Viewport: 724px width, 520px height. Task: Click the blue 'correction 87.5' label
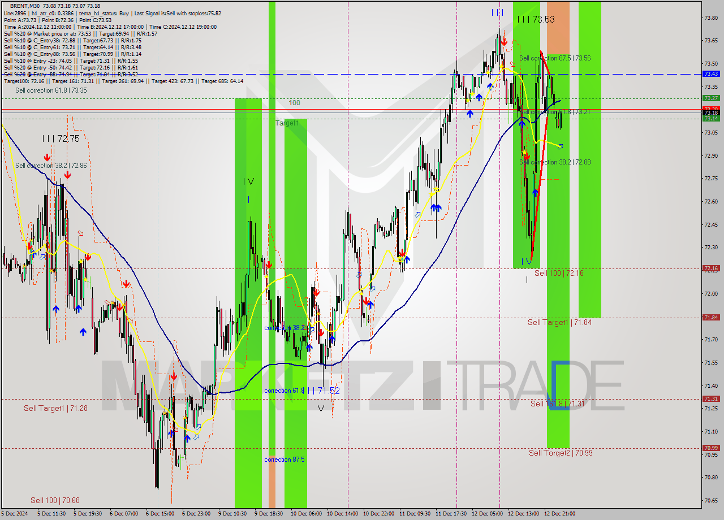coord(285,460)
